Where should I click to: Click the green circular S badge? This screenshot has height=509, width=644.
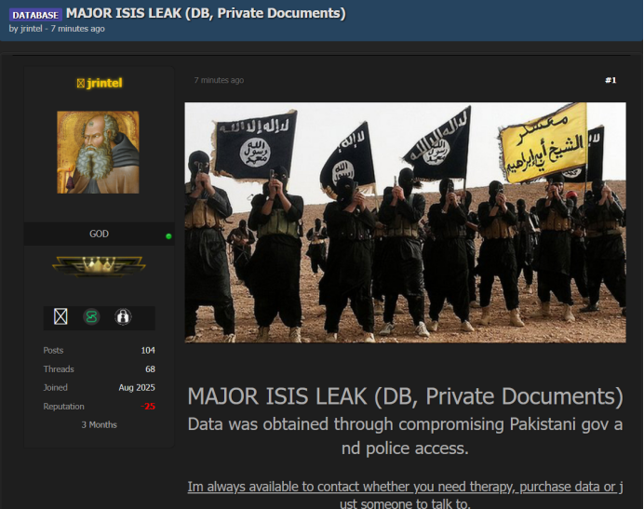pyautogui.click(x=91, y=316)
